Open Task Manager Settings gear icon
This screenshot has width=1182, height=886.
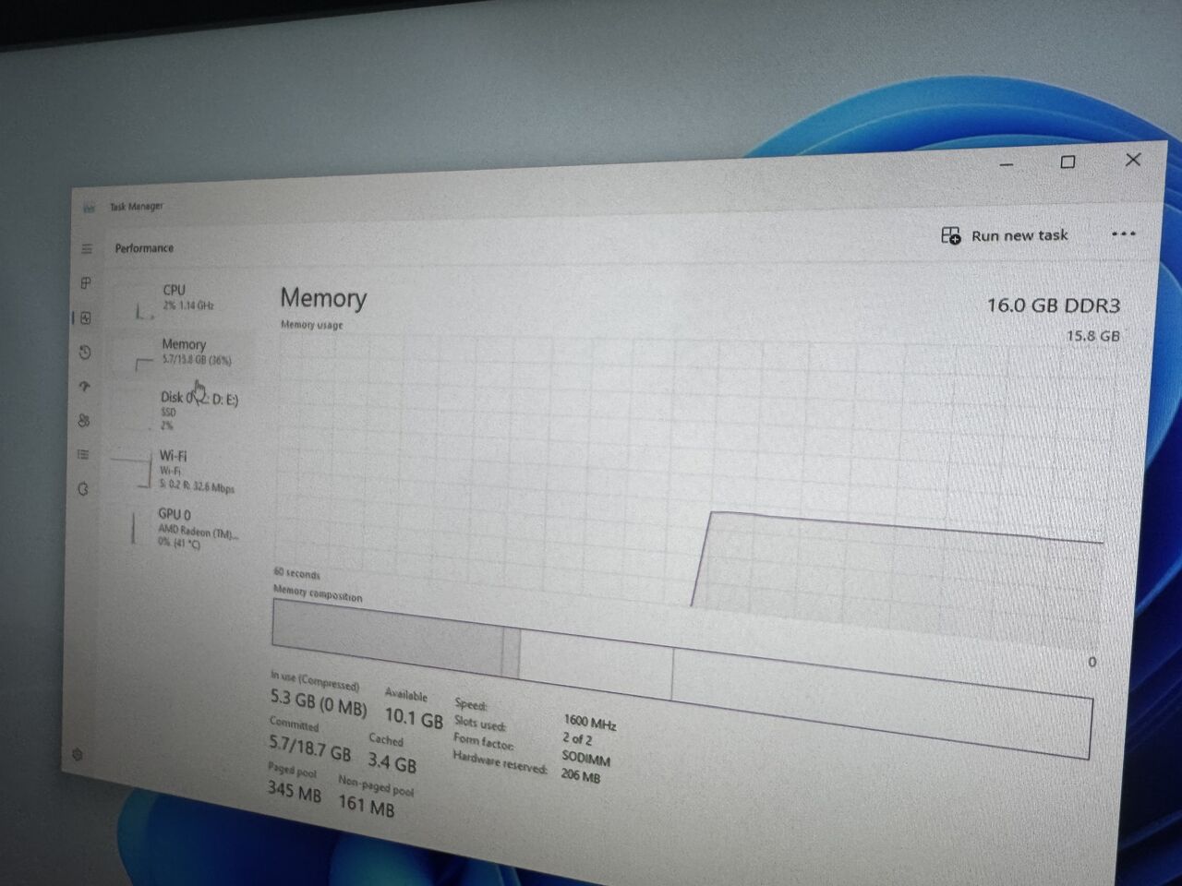tap(78, 754)
